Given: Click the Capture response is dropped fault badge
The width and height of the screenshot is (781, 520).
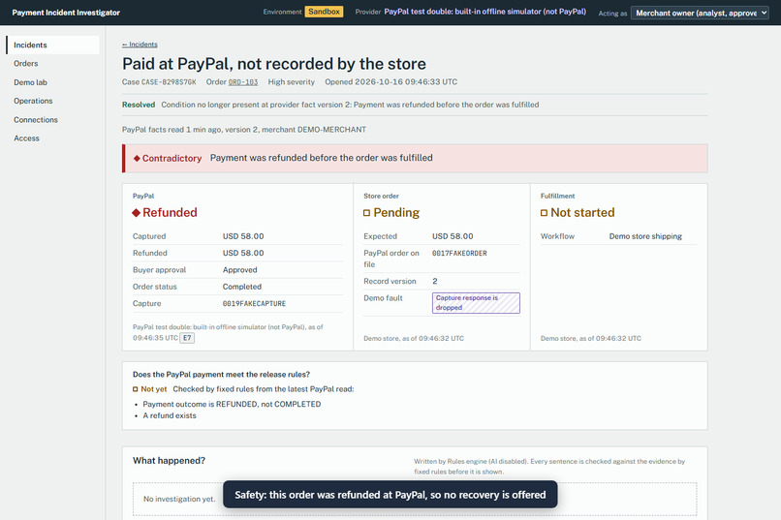Looking at the screenshot, I should pos(476,302).
